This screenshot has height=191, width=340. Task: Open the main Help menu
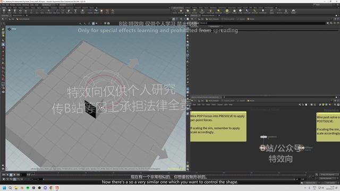coord(36,5)
